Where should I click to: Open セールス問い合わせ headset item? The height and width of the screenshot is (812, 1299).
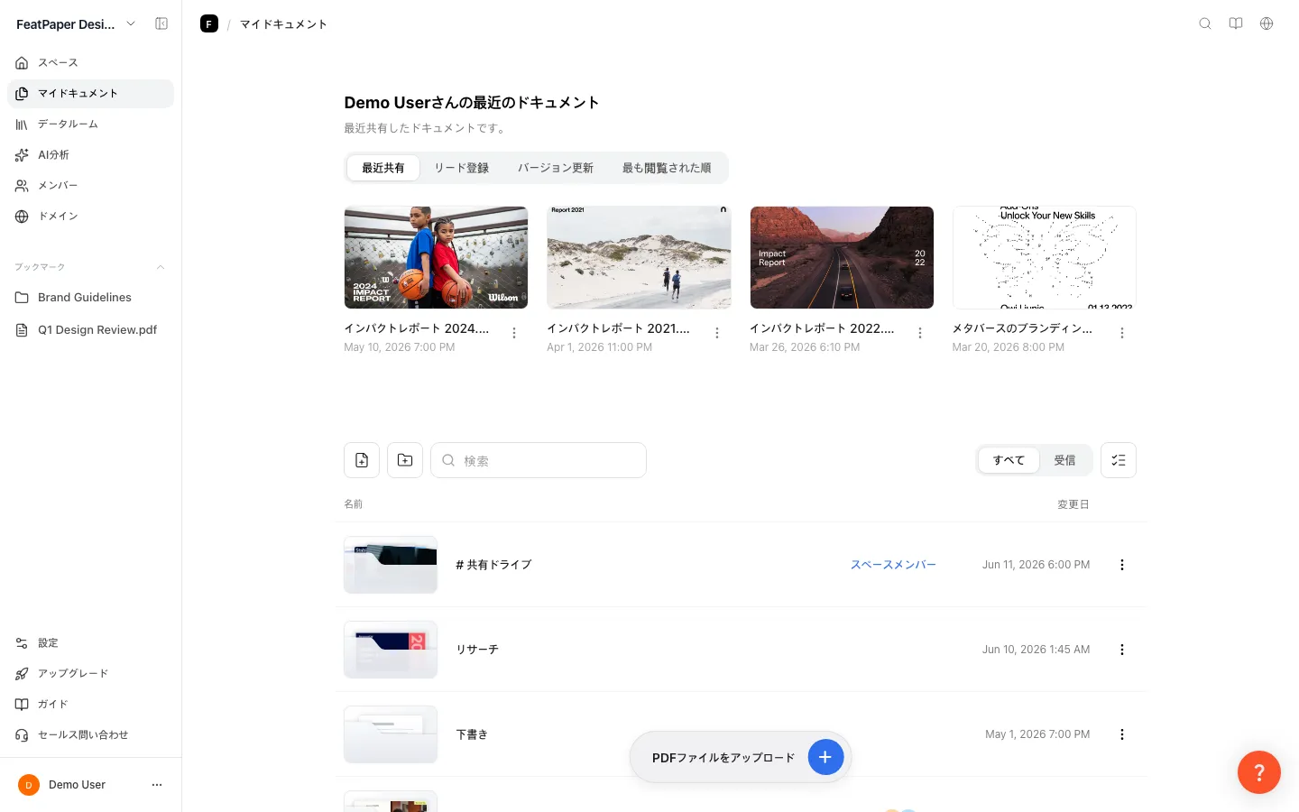pos(90,735)
